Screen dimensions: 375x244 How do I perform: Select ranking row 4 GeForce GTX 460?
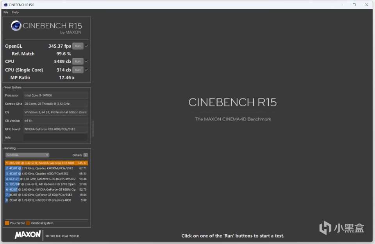(46, 179)
